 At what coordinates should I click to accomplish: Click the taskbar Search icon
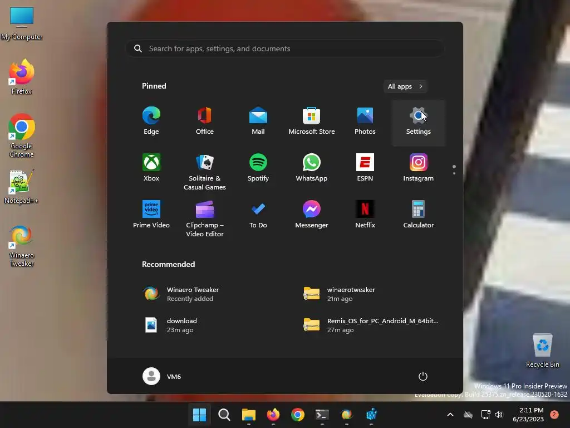coord(224,415)
